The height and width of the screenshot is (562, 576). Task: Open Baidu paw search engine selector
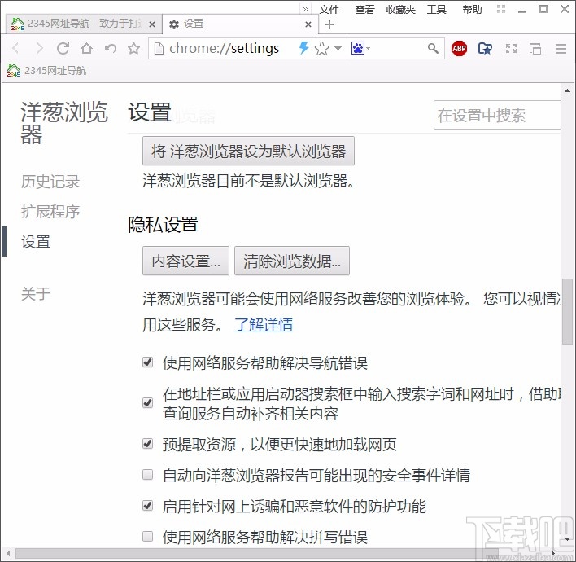tap(360, 48)
